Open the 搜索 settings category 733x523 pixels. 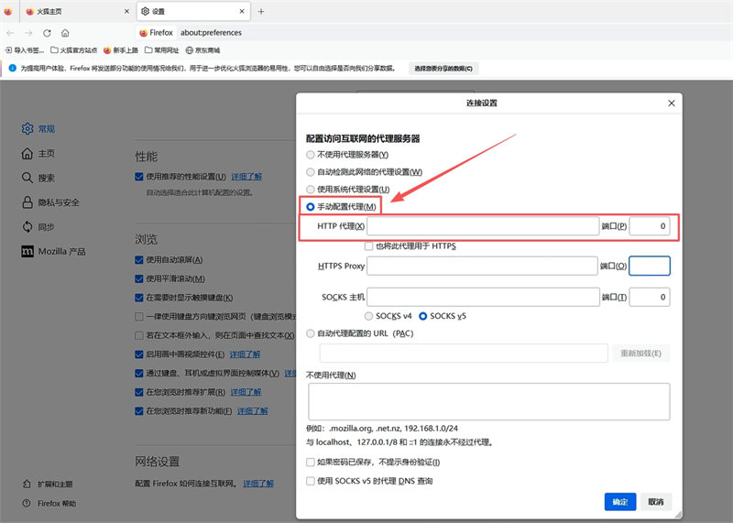tap(38, 178)
